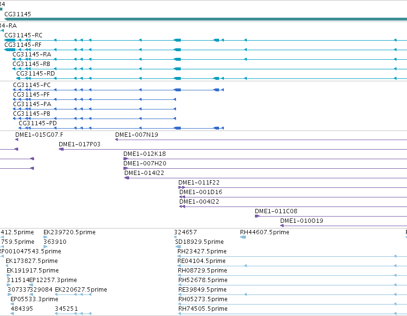Click the DME1-012K18 clone start arrow
The width and height of the screenshot is (407, 316).
click(x=126, y=159)
